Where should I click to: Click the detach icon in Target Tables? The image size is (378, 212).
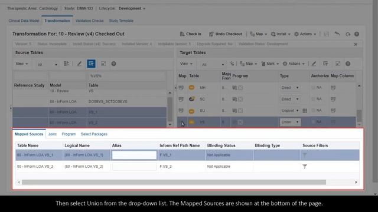click(x=338, y=64)
